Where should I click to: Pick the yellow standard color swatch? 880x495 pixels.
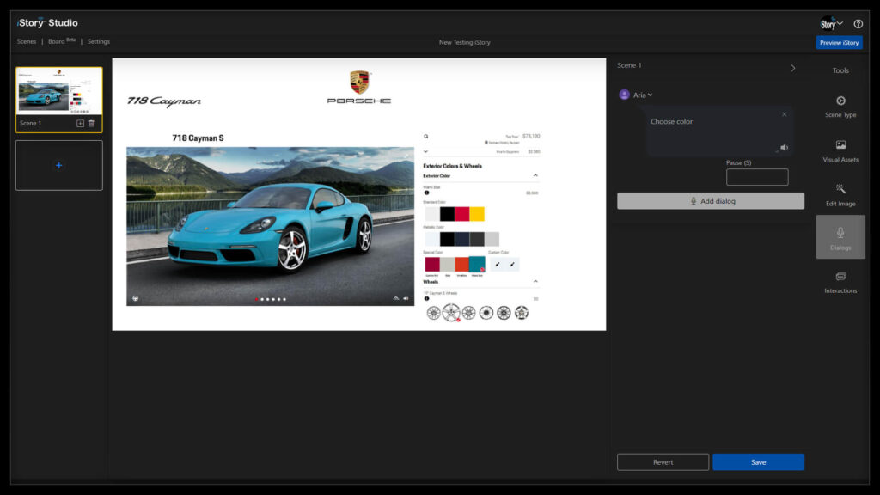[477, 214]
